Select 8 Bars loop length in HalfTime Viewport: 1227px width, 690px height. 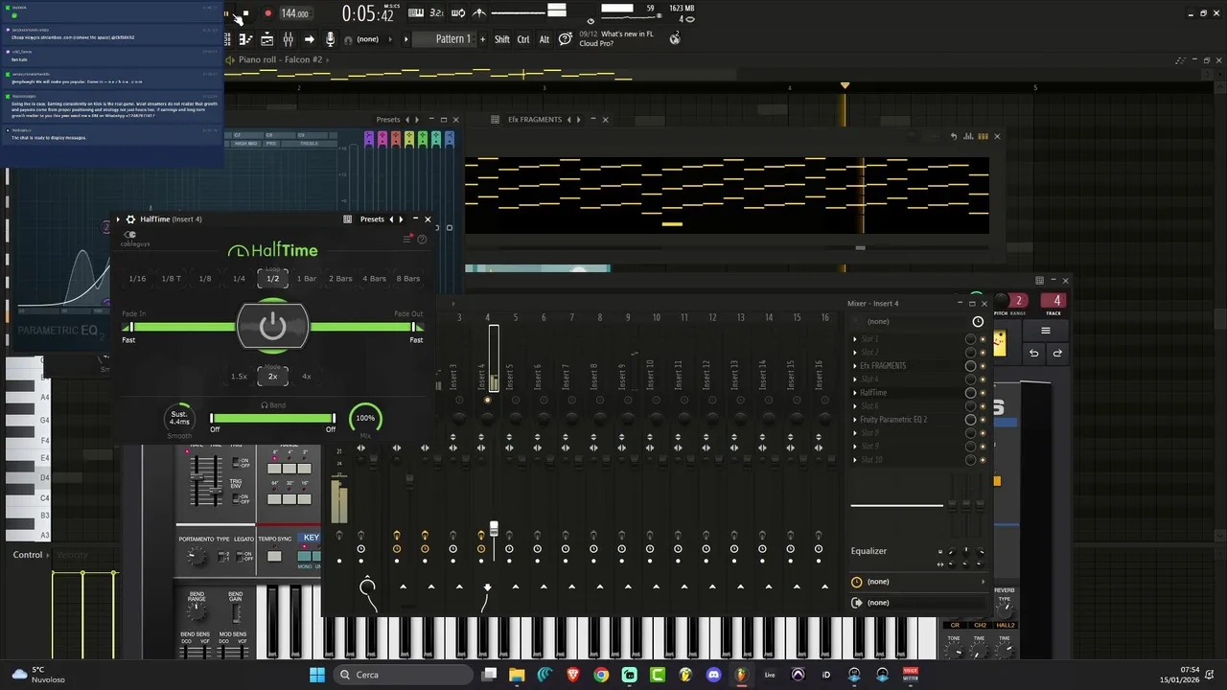408,279
